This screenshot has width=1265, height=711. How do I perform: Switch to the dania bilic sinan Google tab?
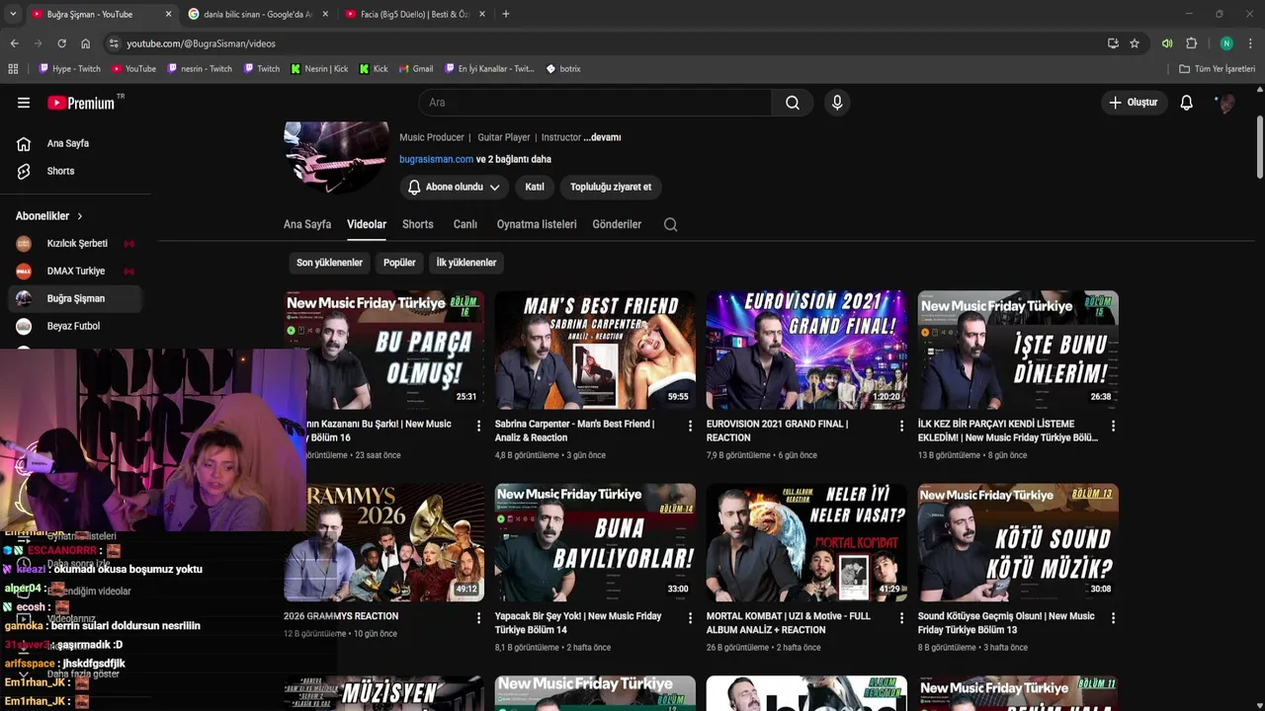click(x=257, y=14)
